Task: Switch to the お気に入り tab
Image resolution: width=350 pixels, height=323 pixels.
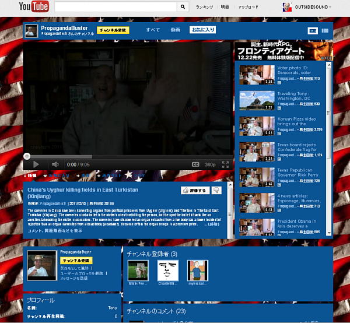Action: [x=202, y=30]
